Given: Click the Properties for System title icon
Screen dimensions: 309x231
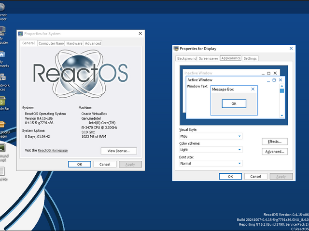Looking at the screenshot, I should (20, 34).
